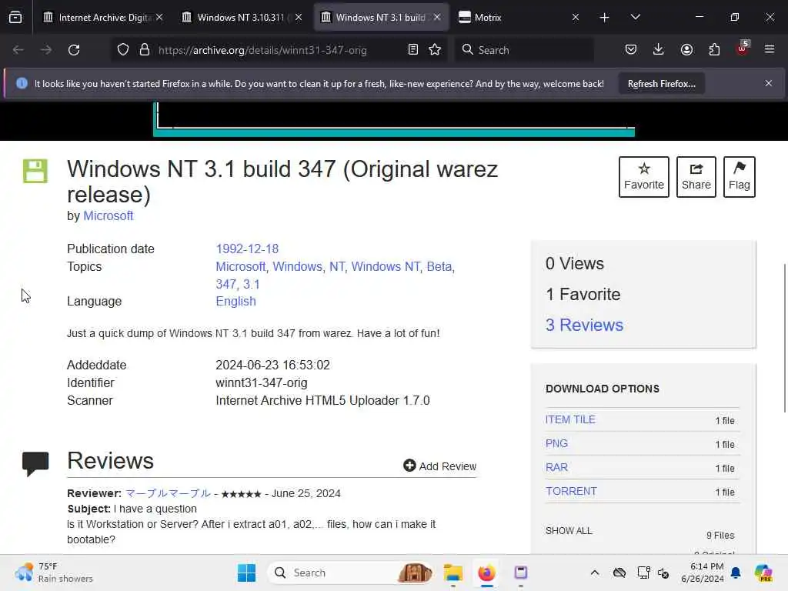Download the TORRENT file option
788x591 pixels.
coord(572,492)
